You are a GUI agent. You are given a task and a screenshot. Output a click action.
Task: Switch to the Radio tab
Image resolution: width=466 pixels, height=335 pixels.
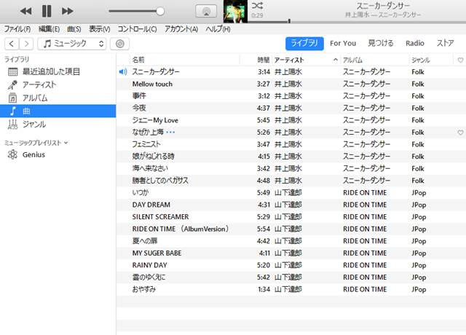click(415, 44)
